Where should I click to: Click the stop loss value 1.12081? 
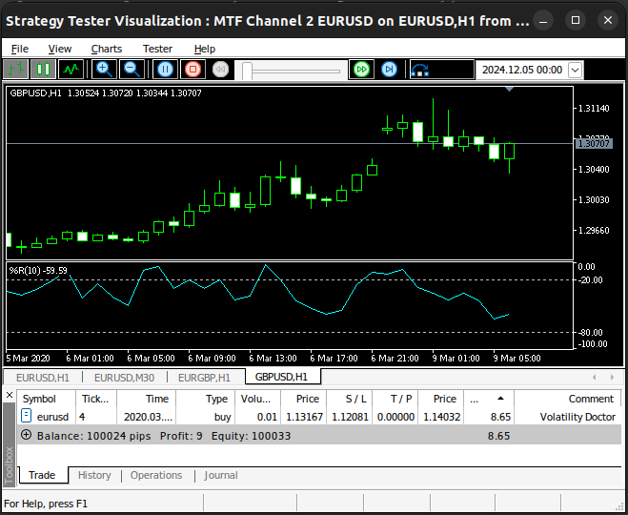[350, 417]
